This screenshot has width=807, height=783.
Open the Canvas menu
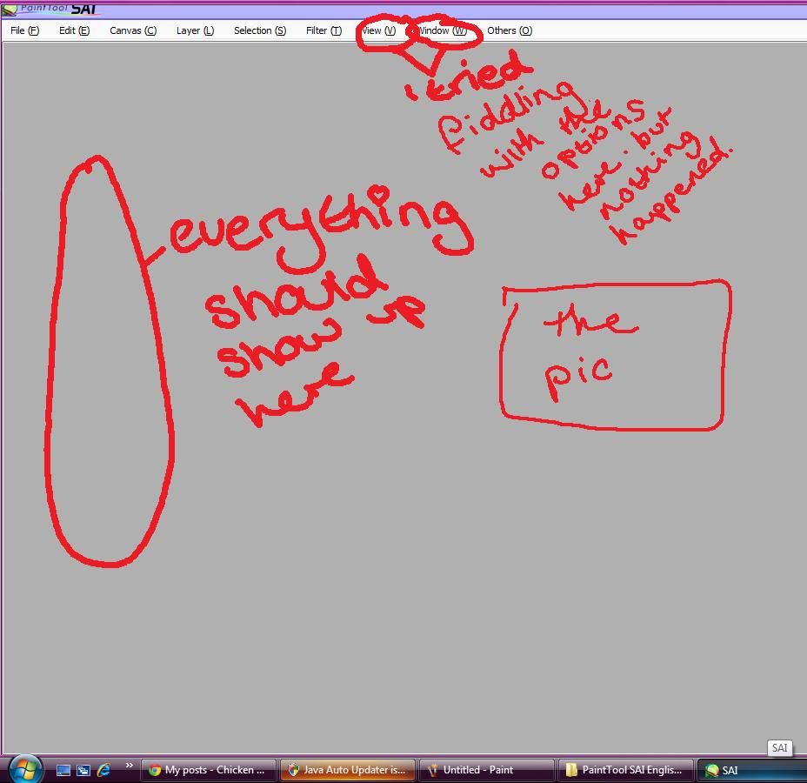[133, 30]
